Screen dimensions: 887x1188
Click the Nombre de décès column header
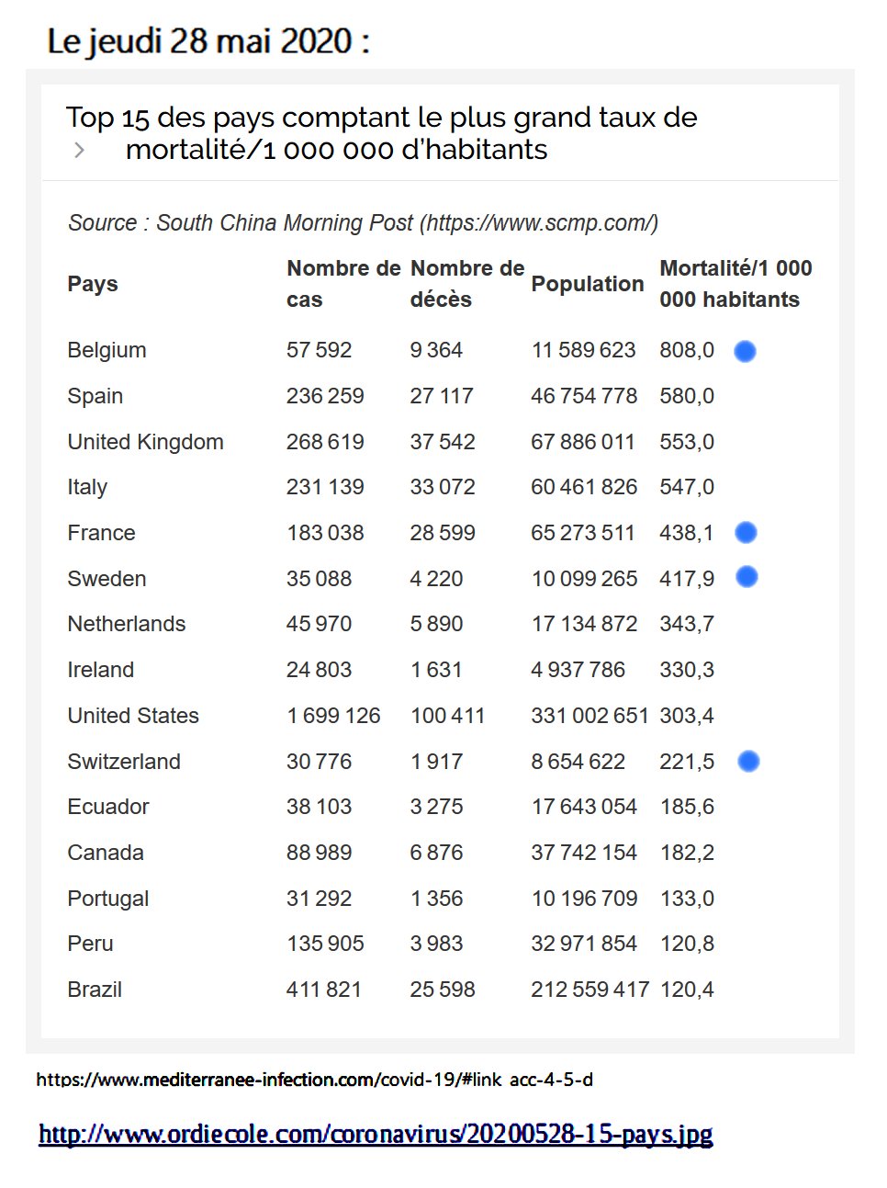pos(466,284)
